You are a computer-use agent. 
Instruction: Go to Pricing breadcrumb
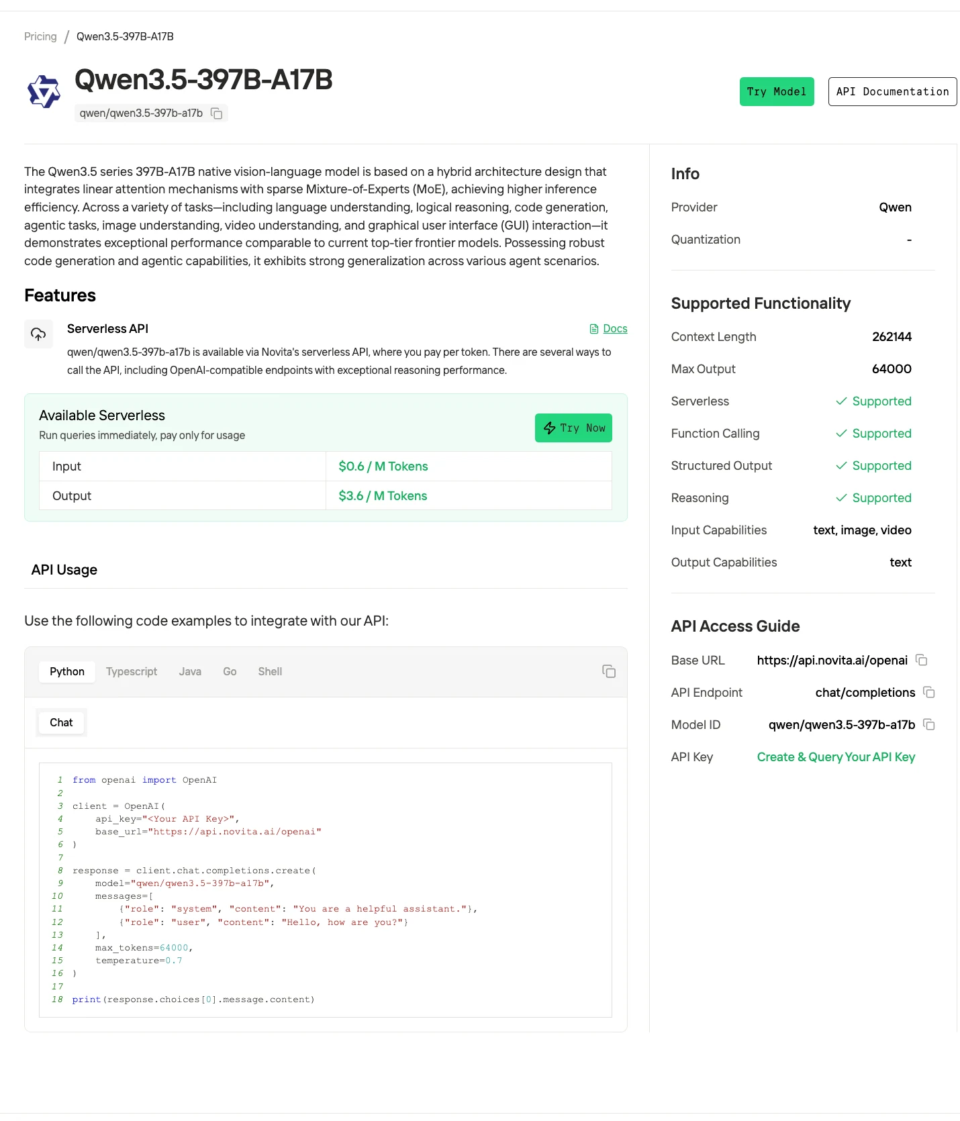tap(40, 36)
